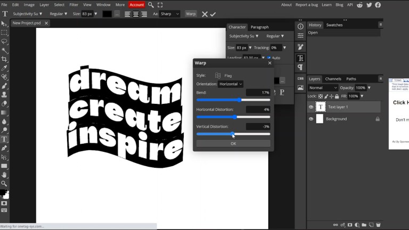
Task: Click the Account button
Action: [137, 5]
